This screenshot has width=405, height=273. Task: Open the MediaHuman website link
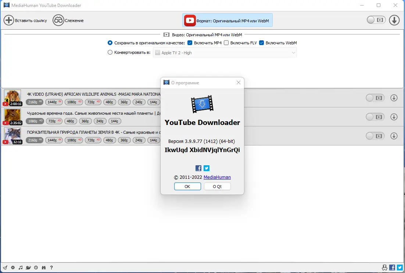[x=216, y=177]
